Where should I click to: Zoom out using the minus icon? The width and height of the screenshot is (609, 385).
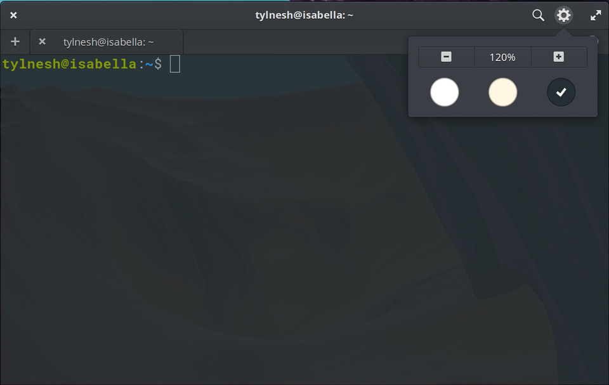(446, 56)
